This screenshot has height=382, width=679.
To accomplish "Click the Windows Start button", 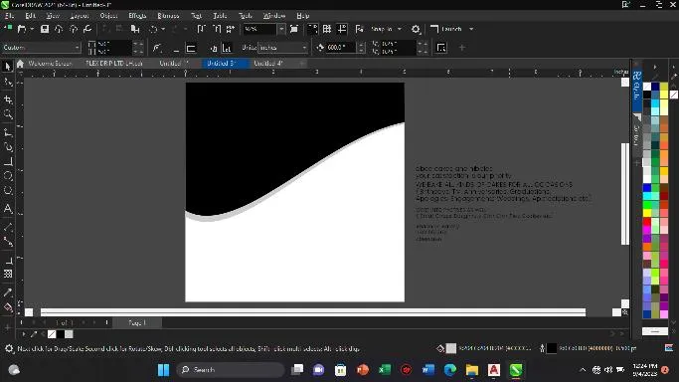I will (x=163, y=370).
